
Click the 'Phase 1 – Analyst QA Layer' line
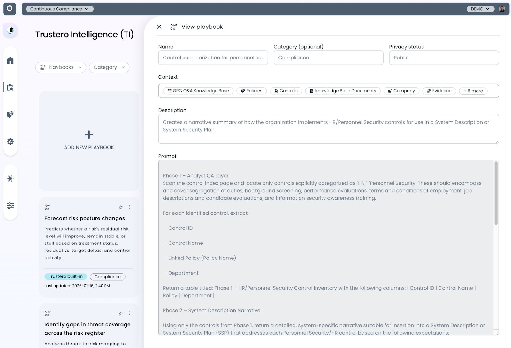(195, 176)
